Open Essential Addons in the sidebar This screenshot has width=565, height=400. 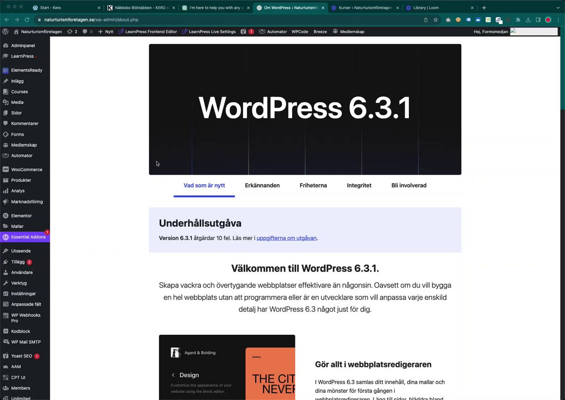pos(25,237)
